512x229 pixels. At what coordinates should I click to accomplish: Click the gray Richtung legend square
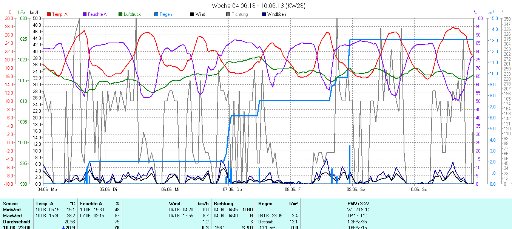(228, 14)
